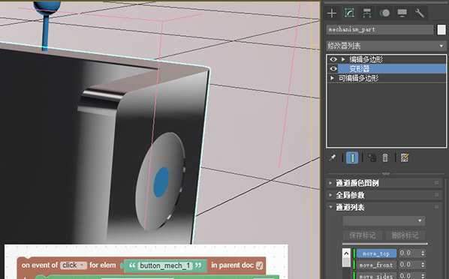Viewport: 449px width, 279px height.
Task: Click the green move_front channel indicator
Action: pyautogui.click(x=354, y=265)
